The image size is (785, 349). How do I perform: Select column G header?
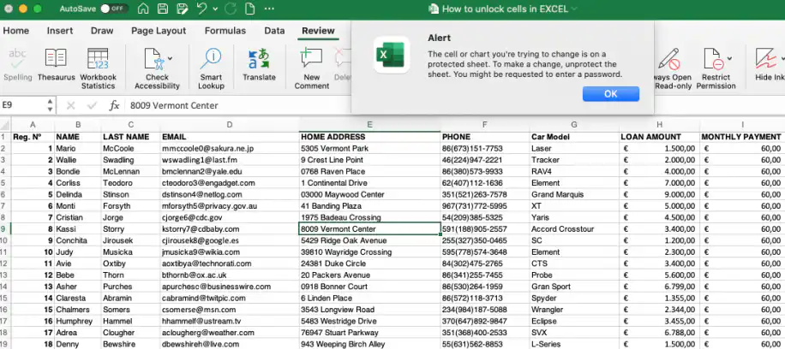point(574,125)
